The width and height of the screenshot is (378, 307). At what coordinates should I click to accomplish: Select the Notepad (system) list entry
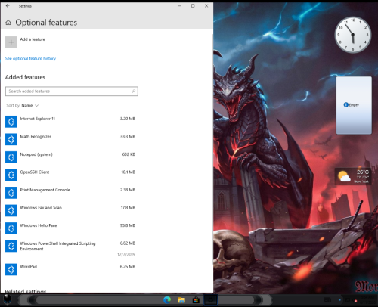click(x=70, y=157)
